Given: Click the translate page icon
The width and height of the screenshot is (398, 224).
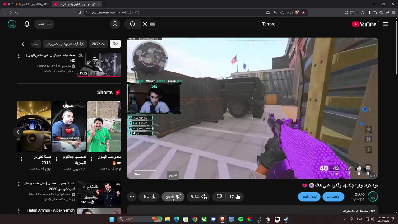Looking at the screenshot, I should (275, 12).
